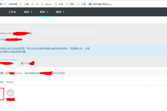Open the 工作台 navigation item
This screenshot has height=111, width=167.
(x=12, y=12)
